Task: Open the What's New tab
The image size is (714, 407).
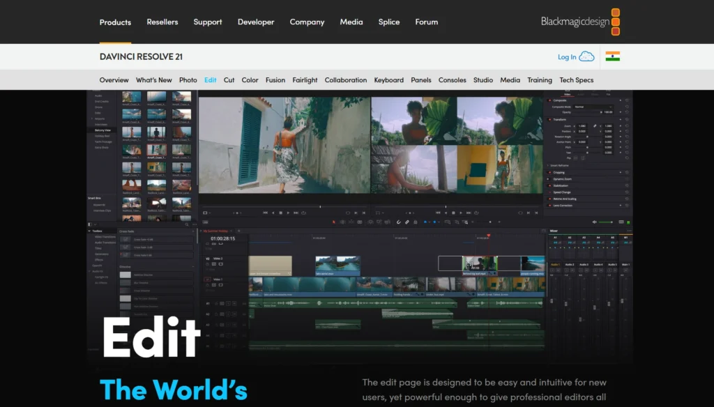Action: pos(154,80)
